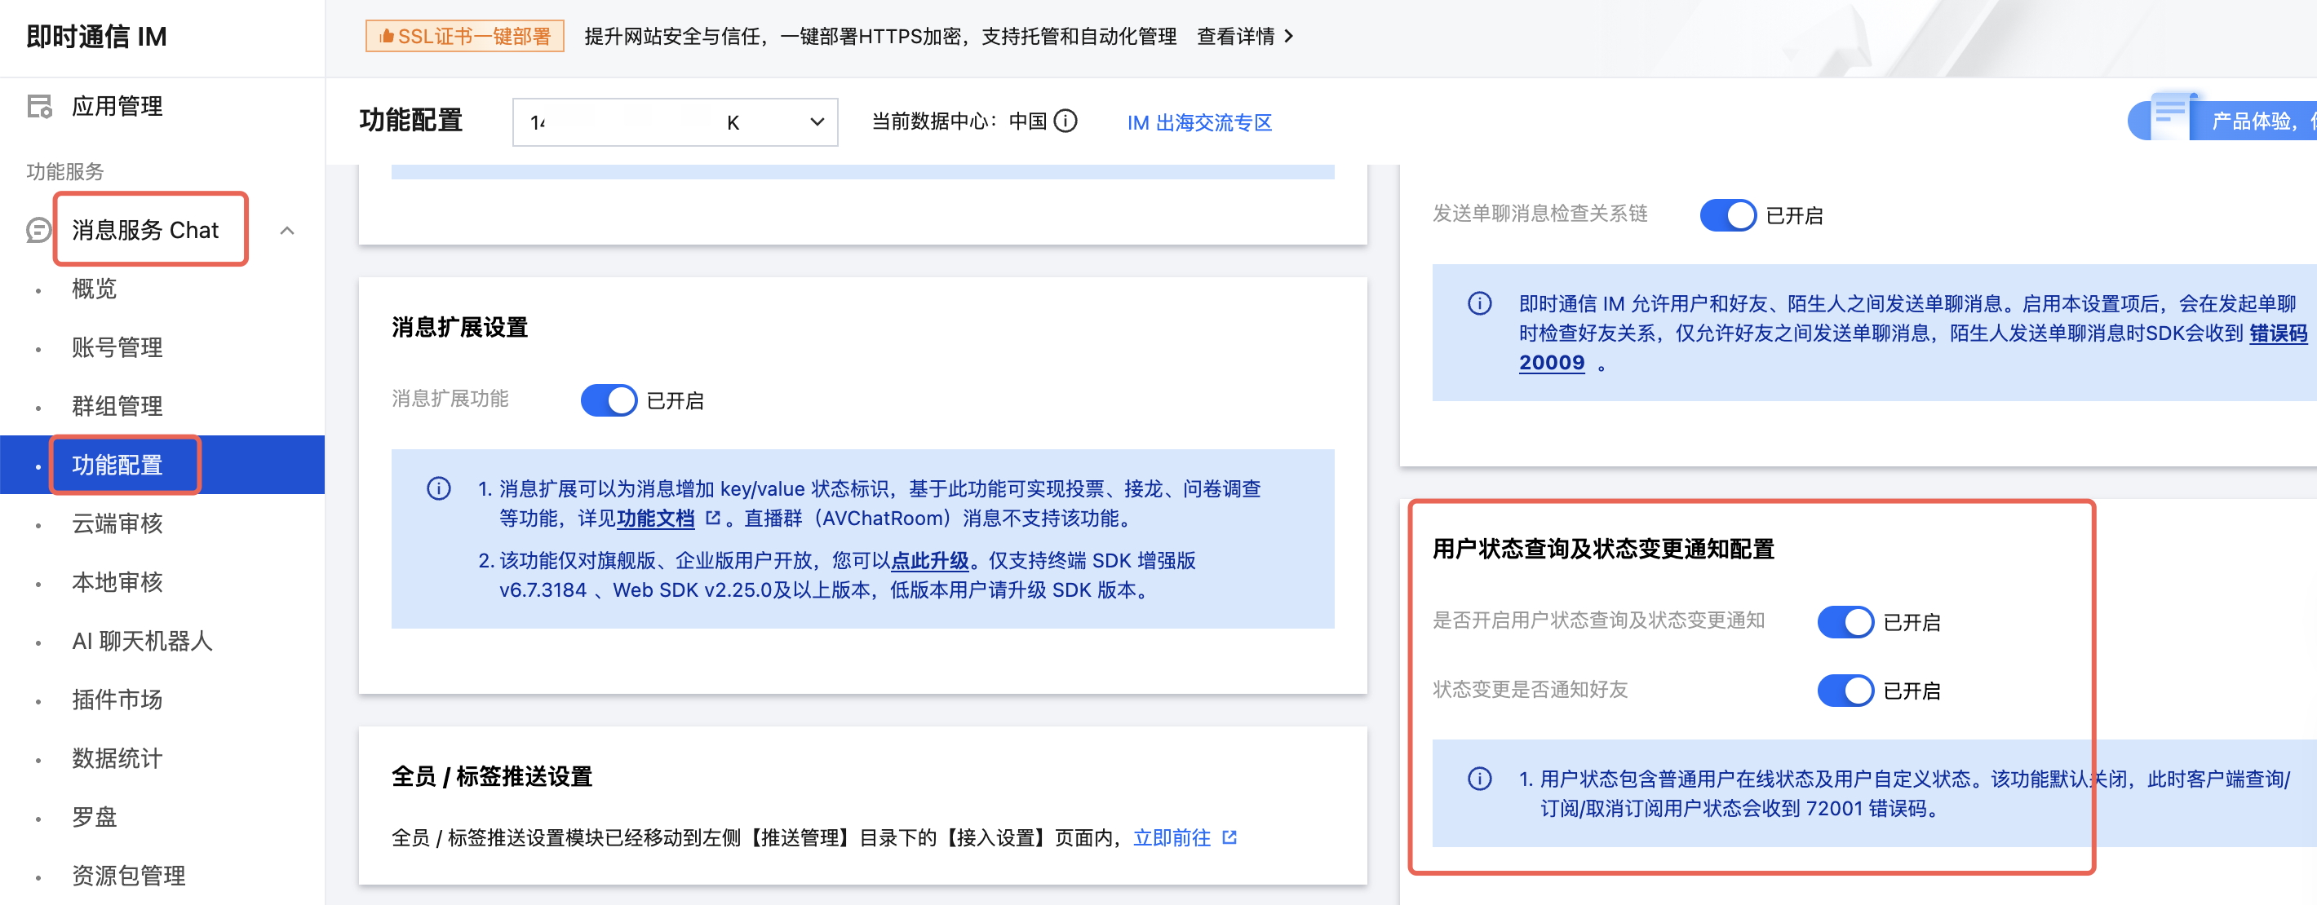Open 查看详情 arrow in banner
Image resolution: width=2317 pixels, height=905 pixels.
pyautogui.click(x=1289, y=36)
